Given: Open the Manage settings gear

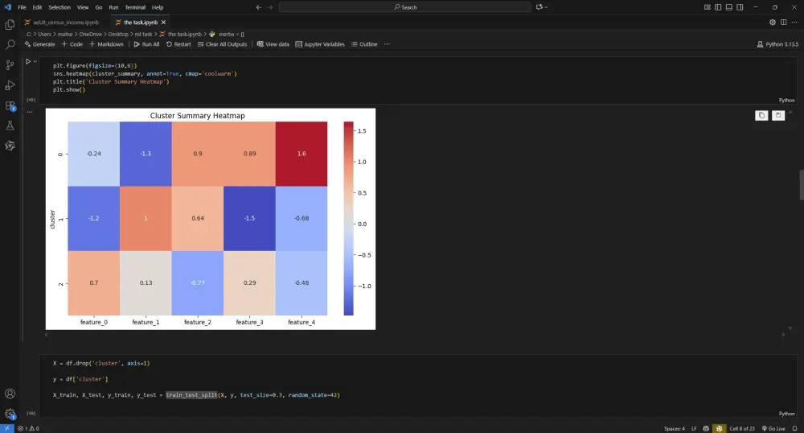Looking at the screenshot, I should pyautogui.click(x=10, y=414).
